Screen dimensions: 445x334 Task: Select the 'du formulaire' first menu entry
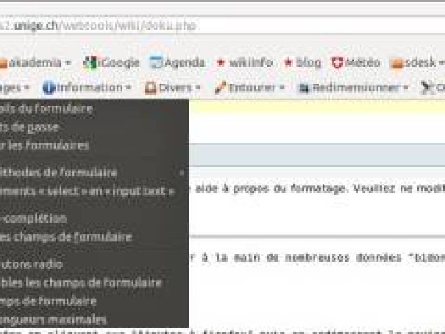click(x=95, y=109)
